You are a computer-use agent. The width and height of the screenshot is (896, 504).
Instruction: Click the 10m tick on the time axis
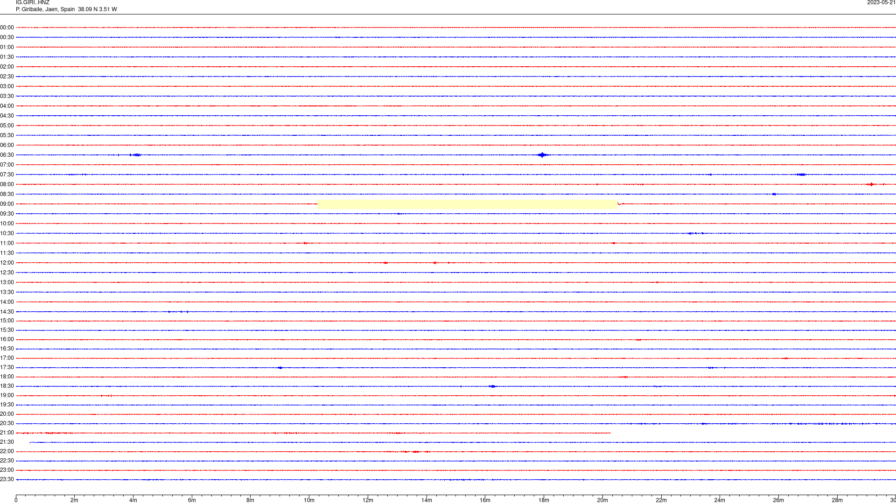309,500
